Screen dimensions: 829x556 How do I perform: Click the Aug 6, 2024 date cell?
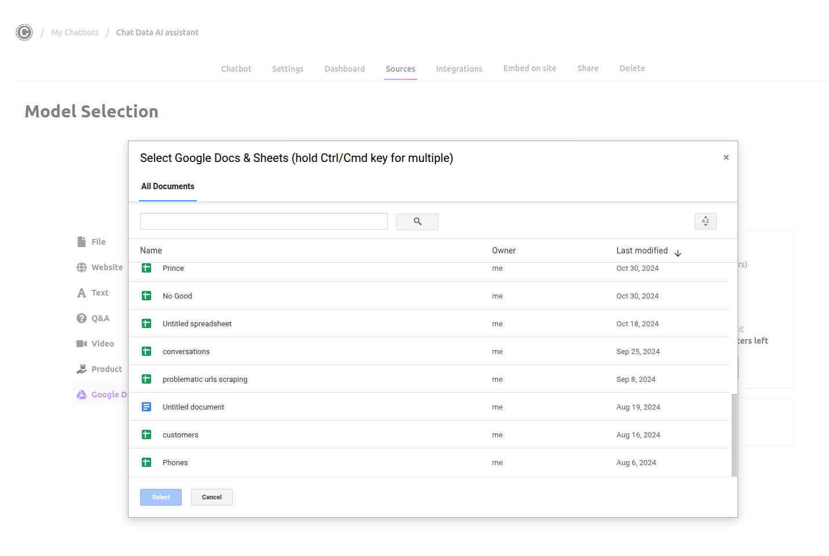click(x=636, y=463)
